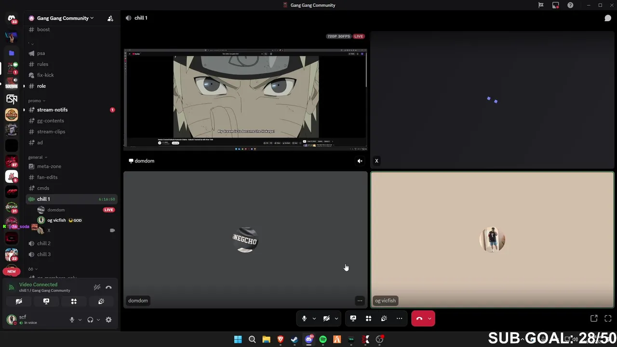Collapse the promo category

point(37,101)
